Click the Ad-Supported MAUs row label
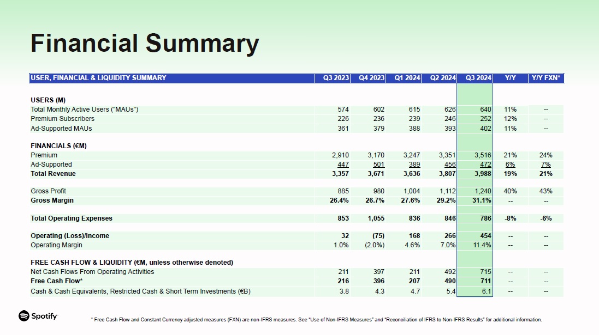599x335 pixels. (x=61, y=129)
